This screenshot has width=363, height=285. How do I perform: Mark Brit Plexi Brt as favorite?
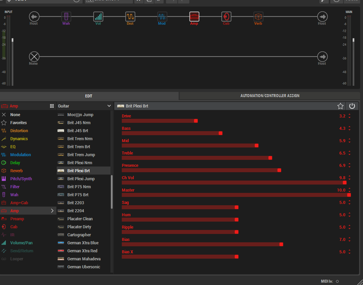click(340, 106)
